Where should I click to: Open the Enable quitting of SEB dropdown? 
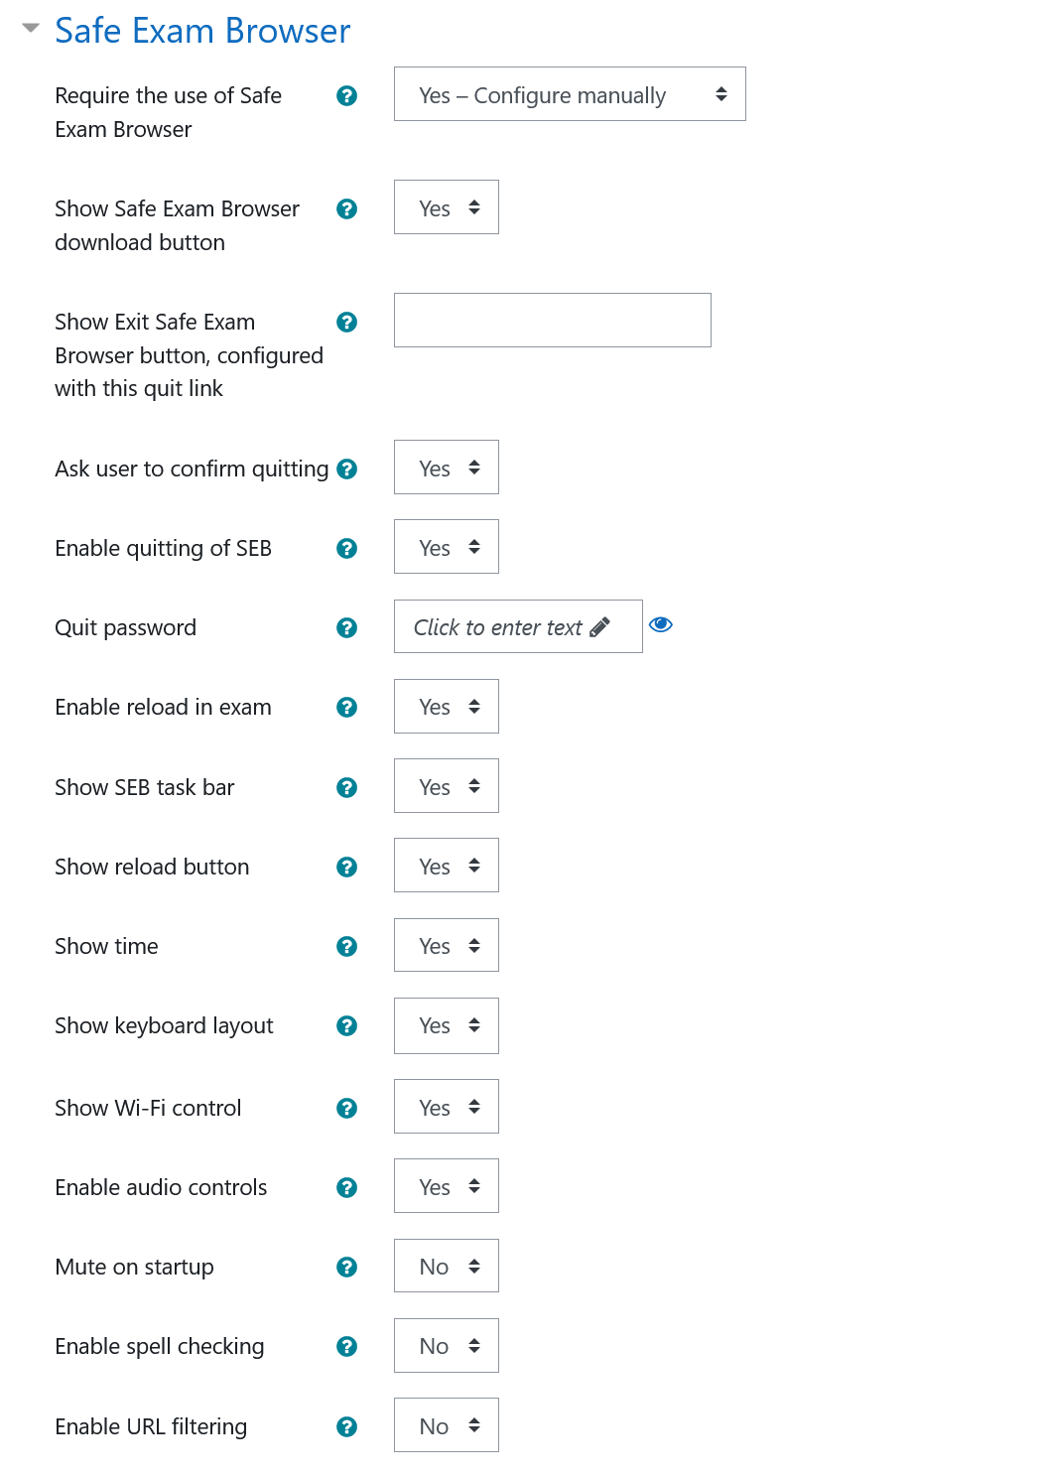pyautogui.click(x=446, y=547)
